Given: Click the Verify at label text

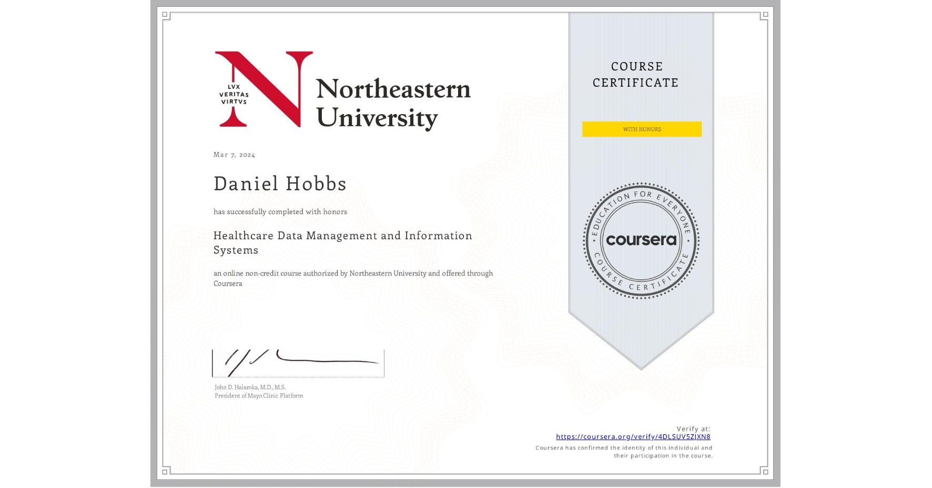Looking at the screenshot, I should tap(692, 428).
